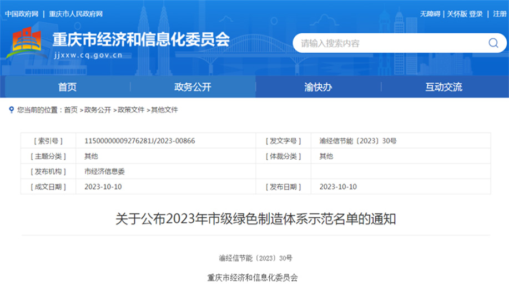Open the 互动交流 navigation tab
509x286 pixels.
point(444,87)
